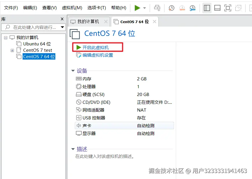Click the unity mode toolbar icon
252x179 pixels.
click(238, 8)
